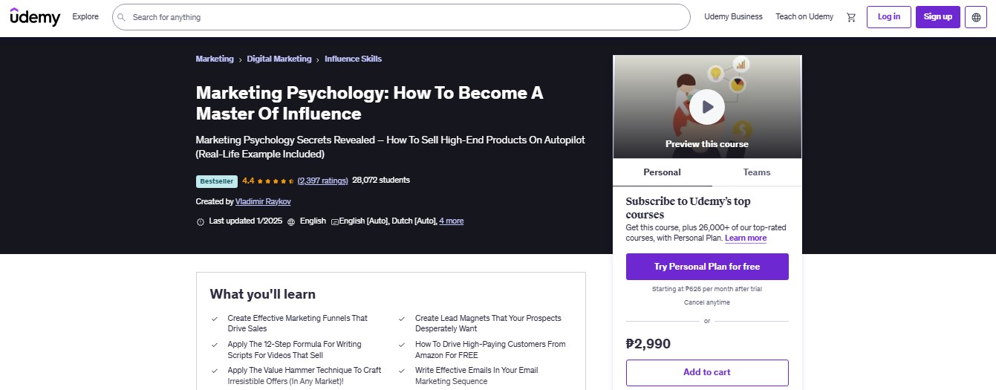Click the globe icon beside English
Viewport: 996px width, 390px height.
point(291,222)
